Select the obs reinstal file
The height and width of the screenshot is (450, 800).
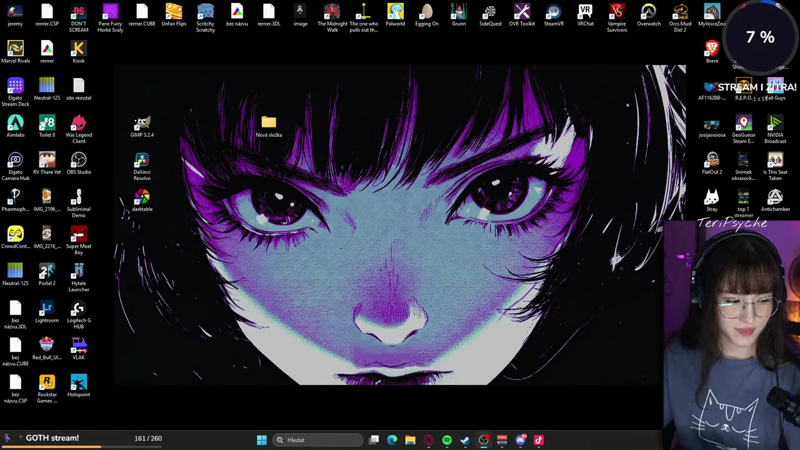pyautogui.click(x=78, y=89)
